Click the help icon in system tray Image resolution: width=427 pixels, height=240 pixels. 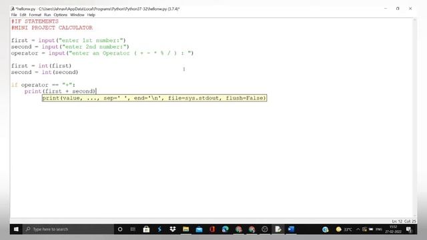pos(325,229)
